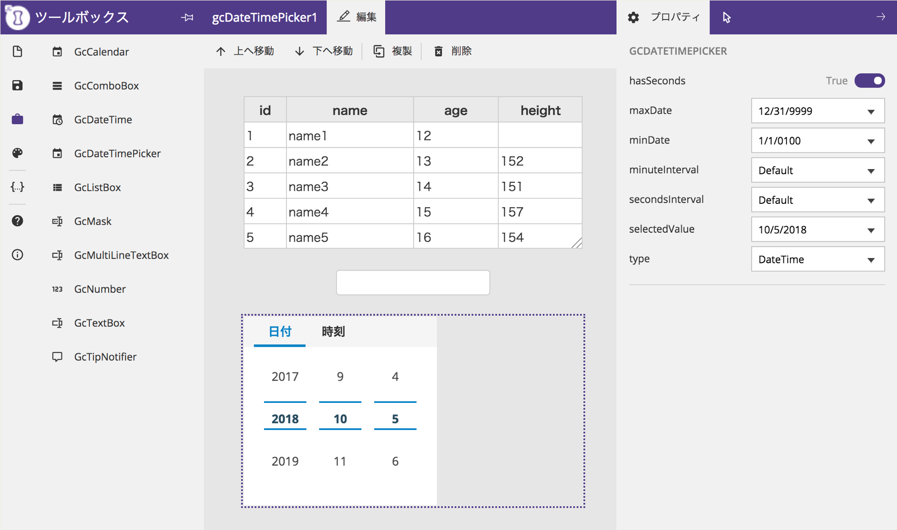
Task: Click the 複製 duplicate button
Action: 393,51
